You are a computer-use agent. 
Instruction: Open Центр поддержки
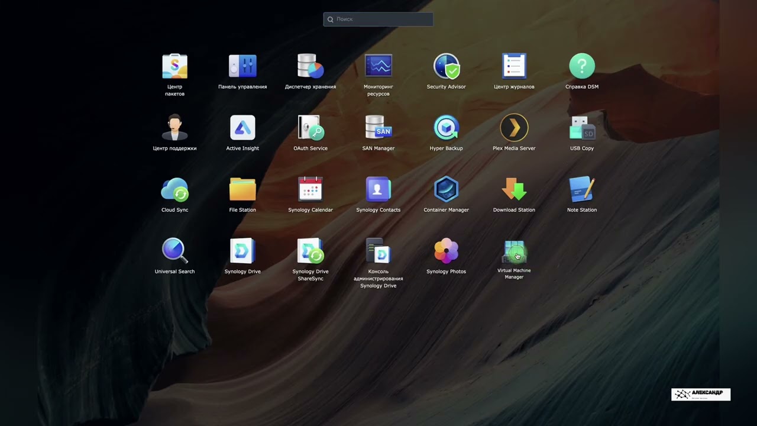[x=174, y=128]
